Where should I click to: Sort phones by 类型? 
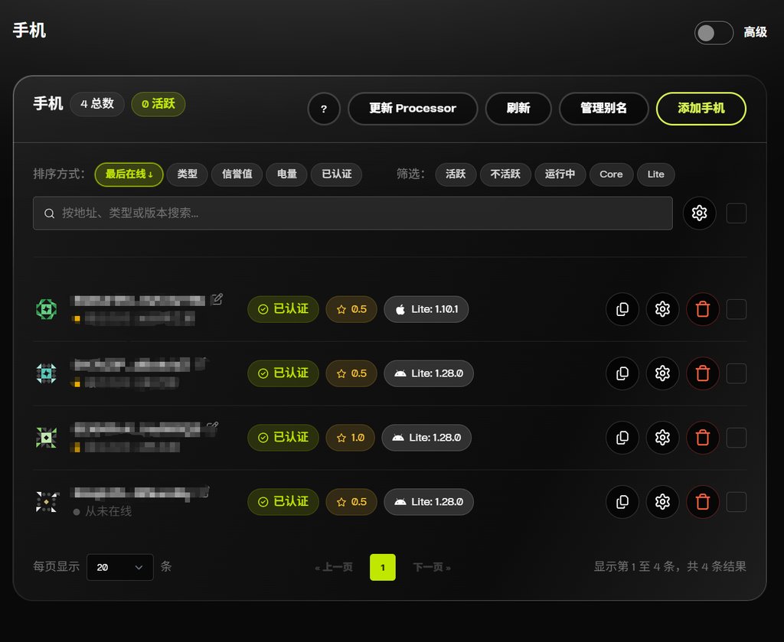187,174
